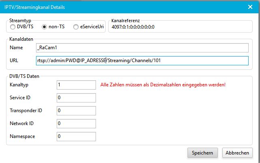Choose the eServiceUri stream type
This screenshot has height=163, width=260.
point(76,27)
